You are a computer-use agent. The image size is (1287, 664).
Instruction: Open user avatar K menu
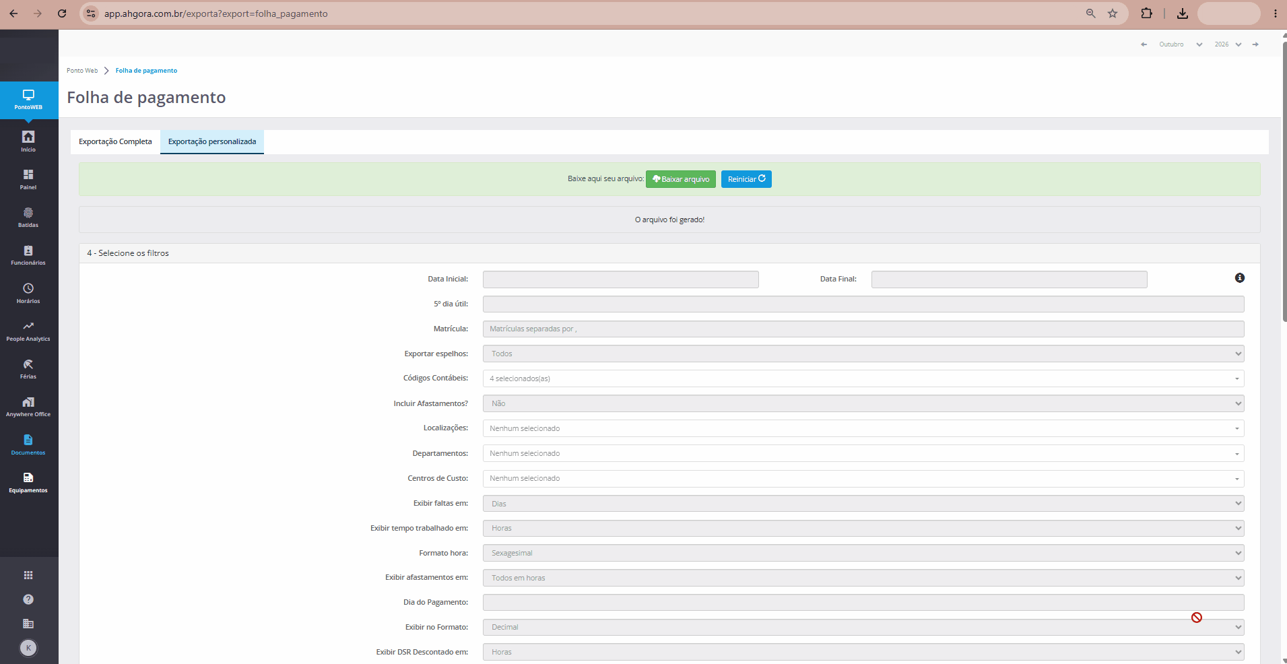(28, 648)
